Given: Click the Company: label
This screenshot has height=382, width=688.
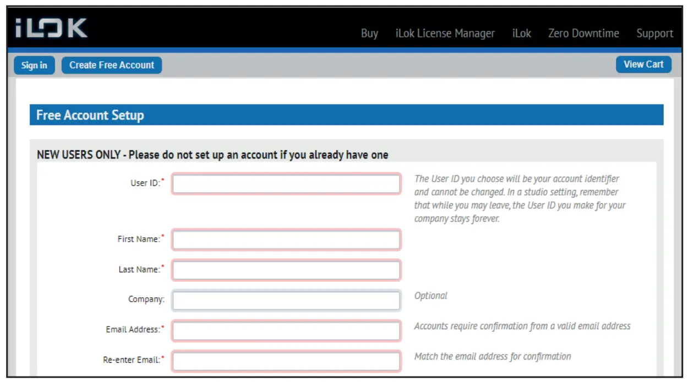Looking at the screenshot, I should [x=146, y=299].
